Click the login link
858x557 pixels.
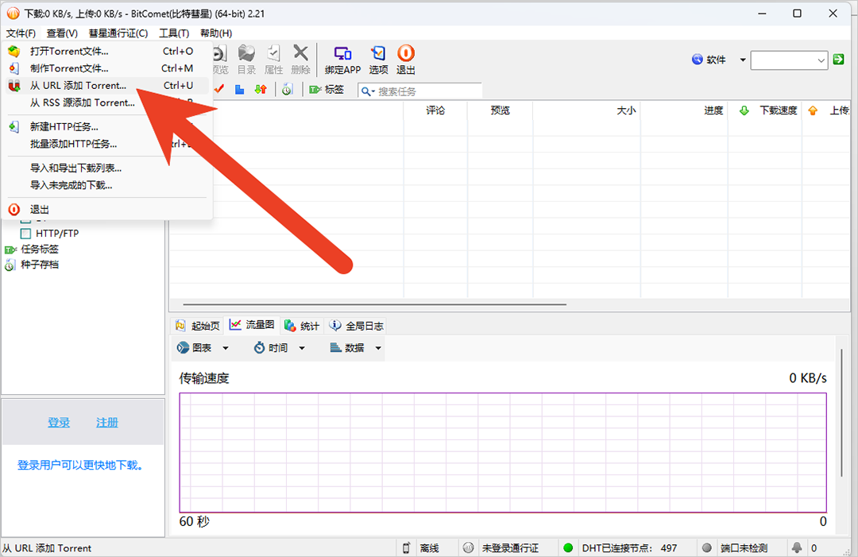(x=59, y=423)
